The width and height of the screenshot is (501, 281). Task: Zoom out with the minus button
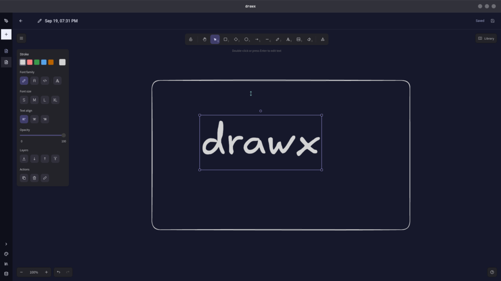[x=21, y=272]
